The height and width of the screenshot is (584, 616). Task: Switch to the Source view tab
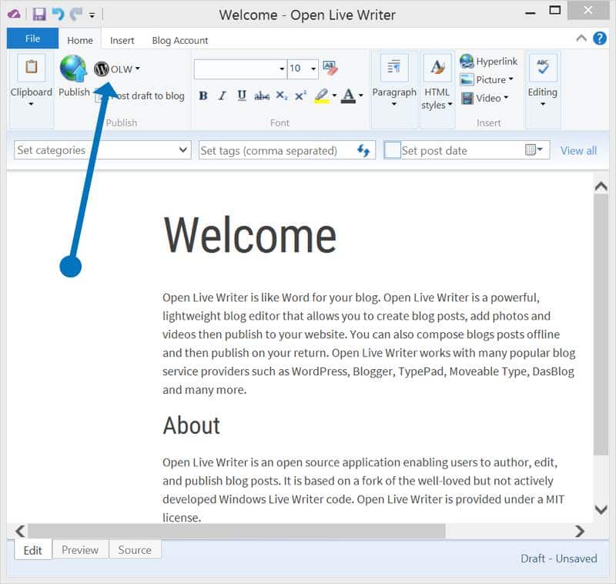[x=135, y=549]
